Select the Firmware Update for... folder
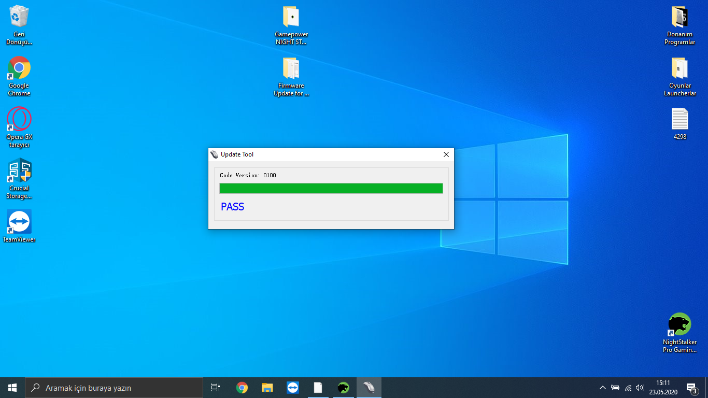Viewport: 708px width, 398px height. pyautogui.click(x=291, y=77)
